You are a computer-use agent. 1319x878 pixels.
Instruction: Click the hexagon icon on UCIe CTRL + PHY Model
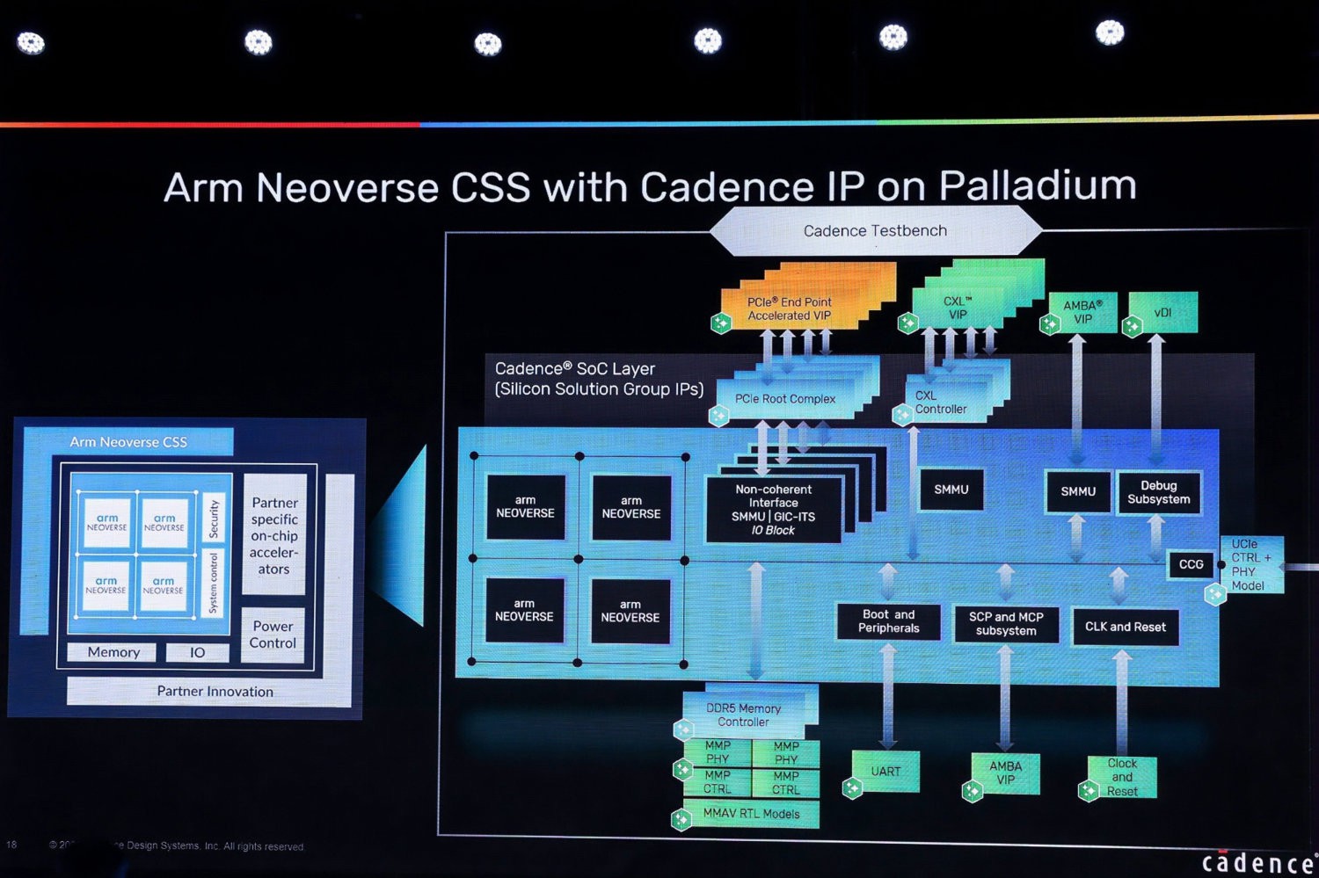[1215, 594]
